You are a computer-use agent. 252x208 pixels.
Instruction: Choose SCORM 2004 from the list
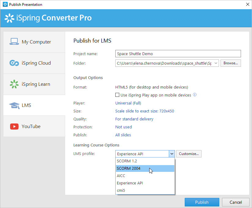[x=145, y=168]
